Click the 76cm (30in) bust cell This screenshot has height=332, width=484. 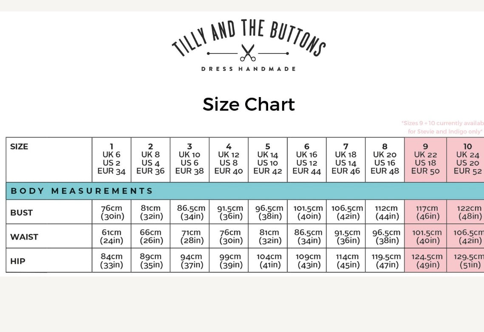click(111, 212)
